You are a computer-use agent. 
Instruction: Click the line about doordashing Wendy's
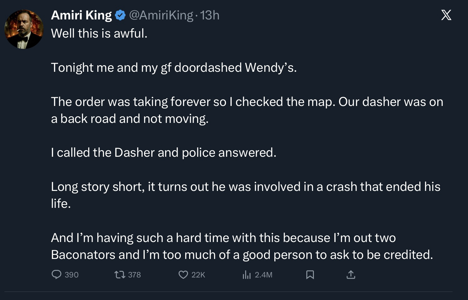[x=174, y=67]
